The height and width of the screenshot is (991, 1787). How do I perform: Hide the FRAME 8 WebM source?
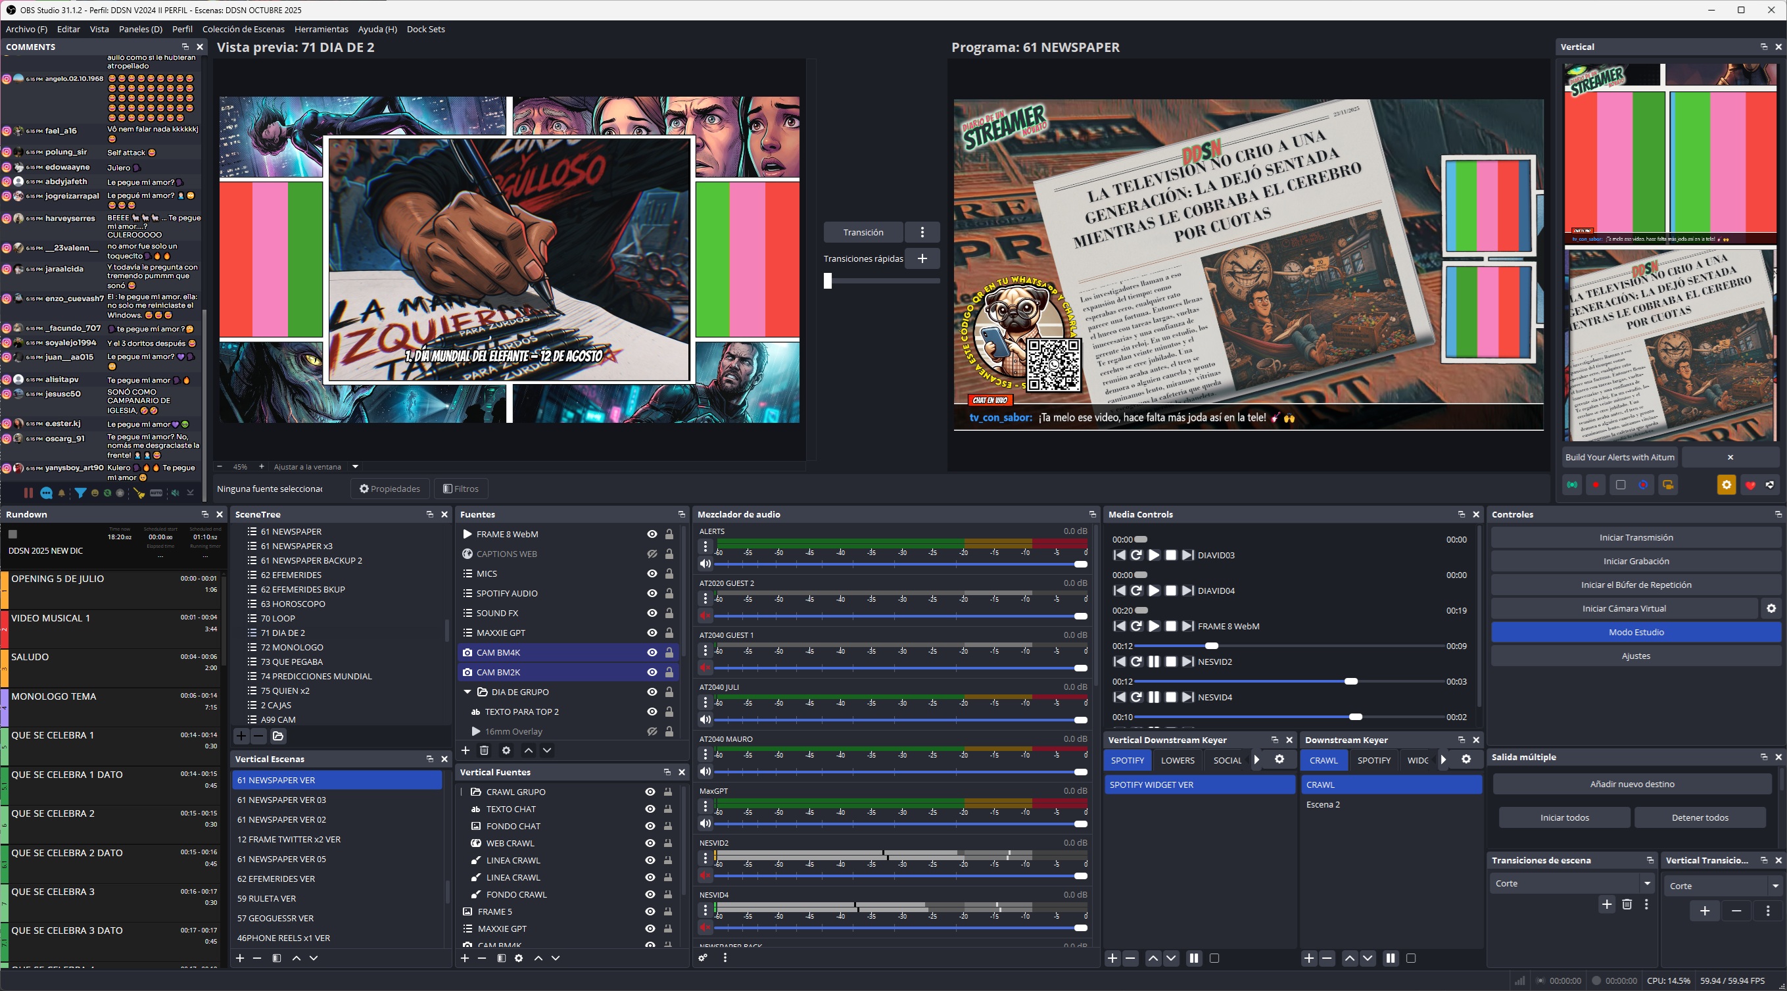click(652, 535)
